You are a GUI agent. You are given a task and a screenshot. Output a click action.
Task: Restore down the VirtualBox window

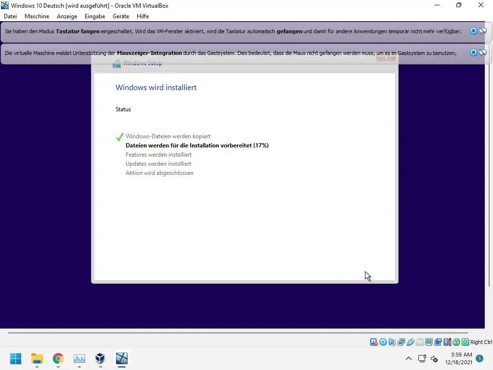[x=459, y=5]
